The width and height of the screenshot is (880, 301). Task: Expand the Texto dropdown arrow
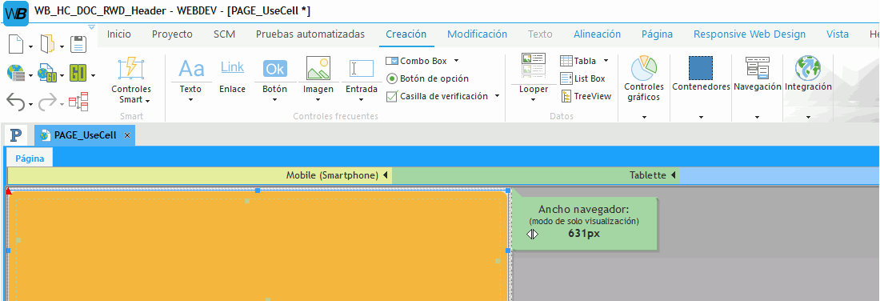(191, 101)
